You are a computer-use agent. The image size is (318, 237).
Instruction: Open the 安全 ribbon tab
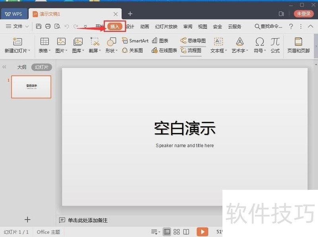pos(217,27)
